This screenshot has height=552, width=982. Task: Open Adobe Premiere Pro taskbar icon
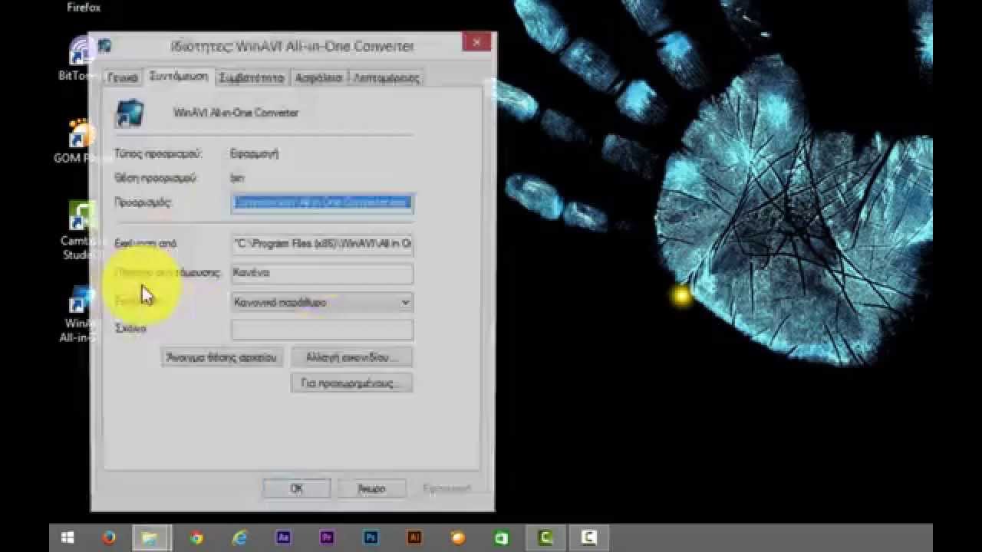[x=327, y=538]
